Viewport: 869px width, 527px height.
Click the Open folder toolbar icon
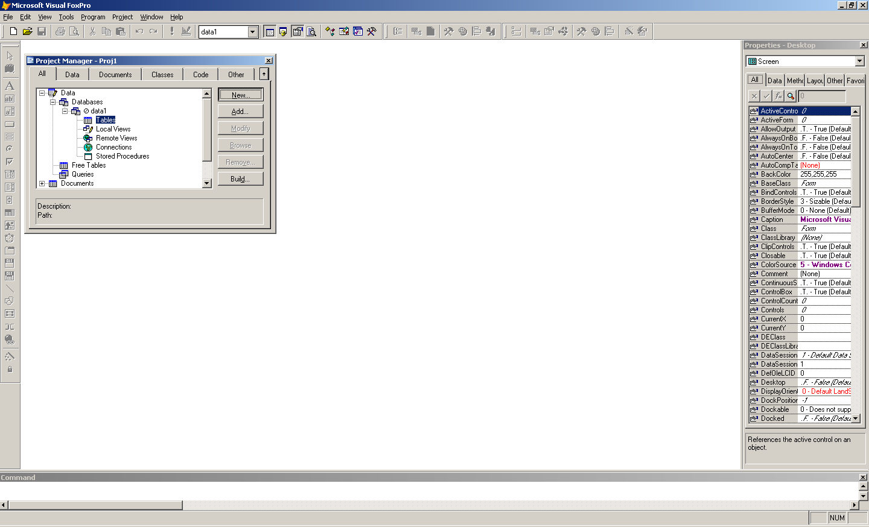[x=28, y=31]
